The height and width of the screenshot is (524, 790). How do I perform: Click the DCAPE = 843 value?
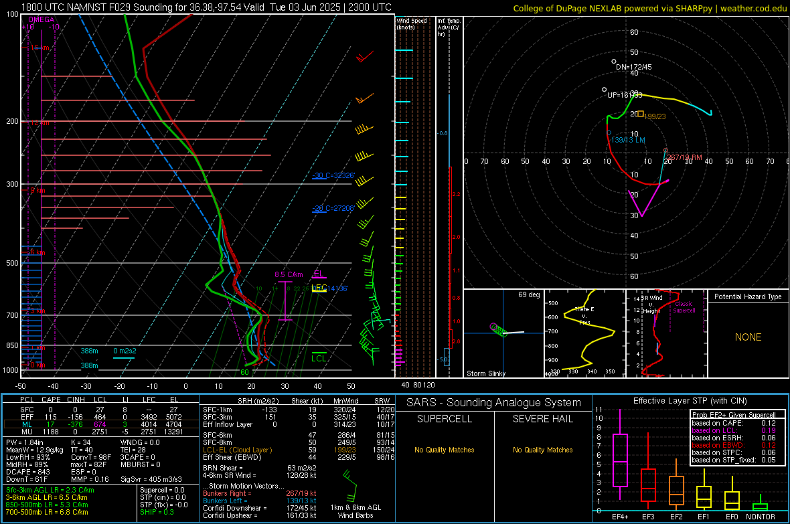click(27, 472)
